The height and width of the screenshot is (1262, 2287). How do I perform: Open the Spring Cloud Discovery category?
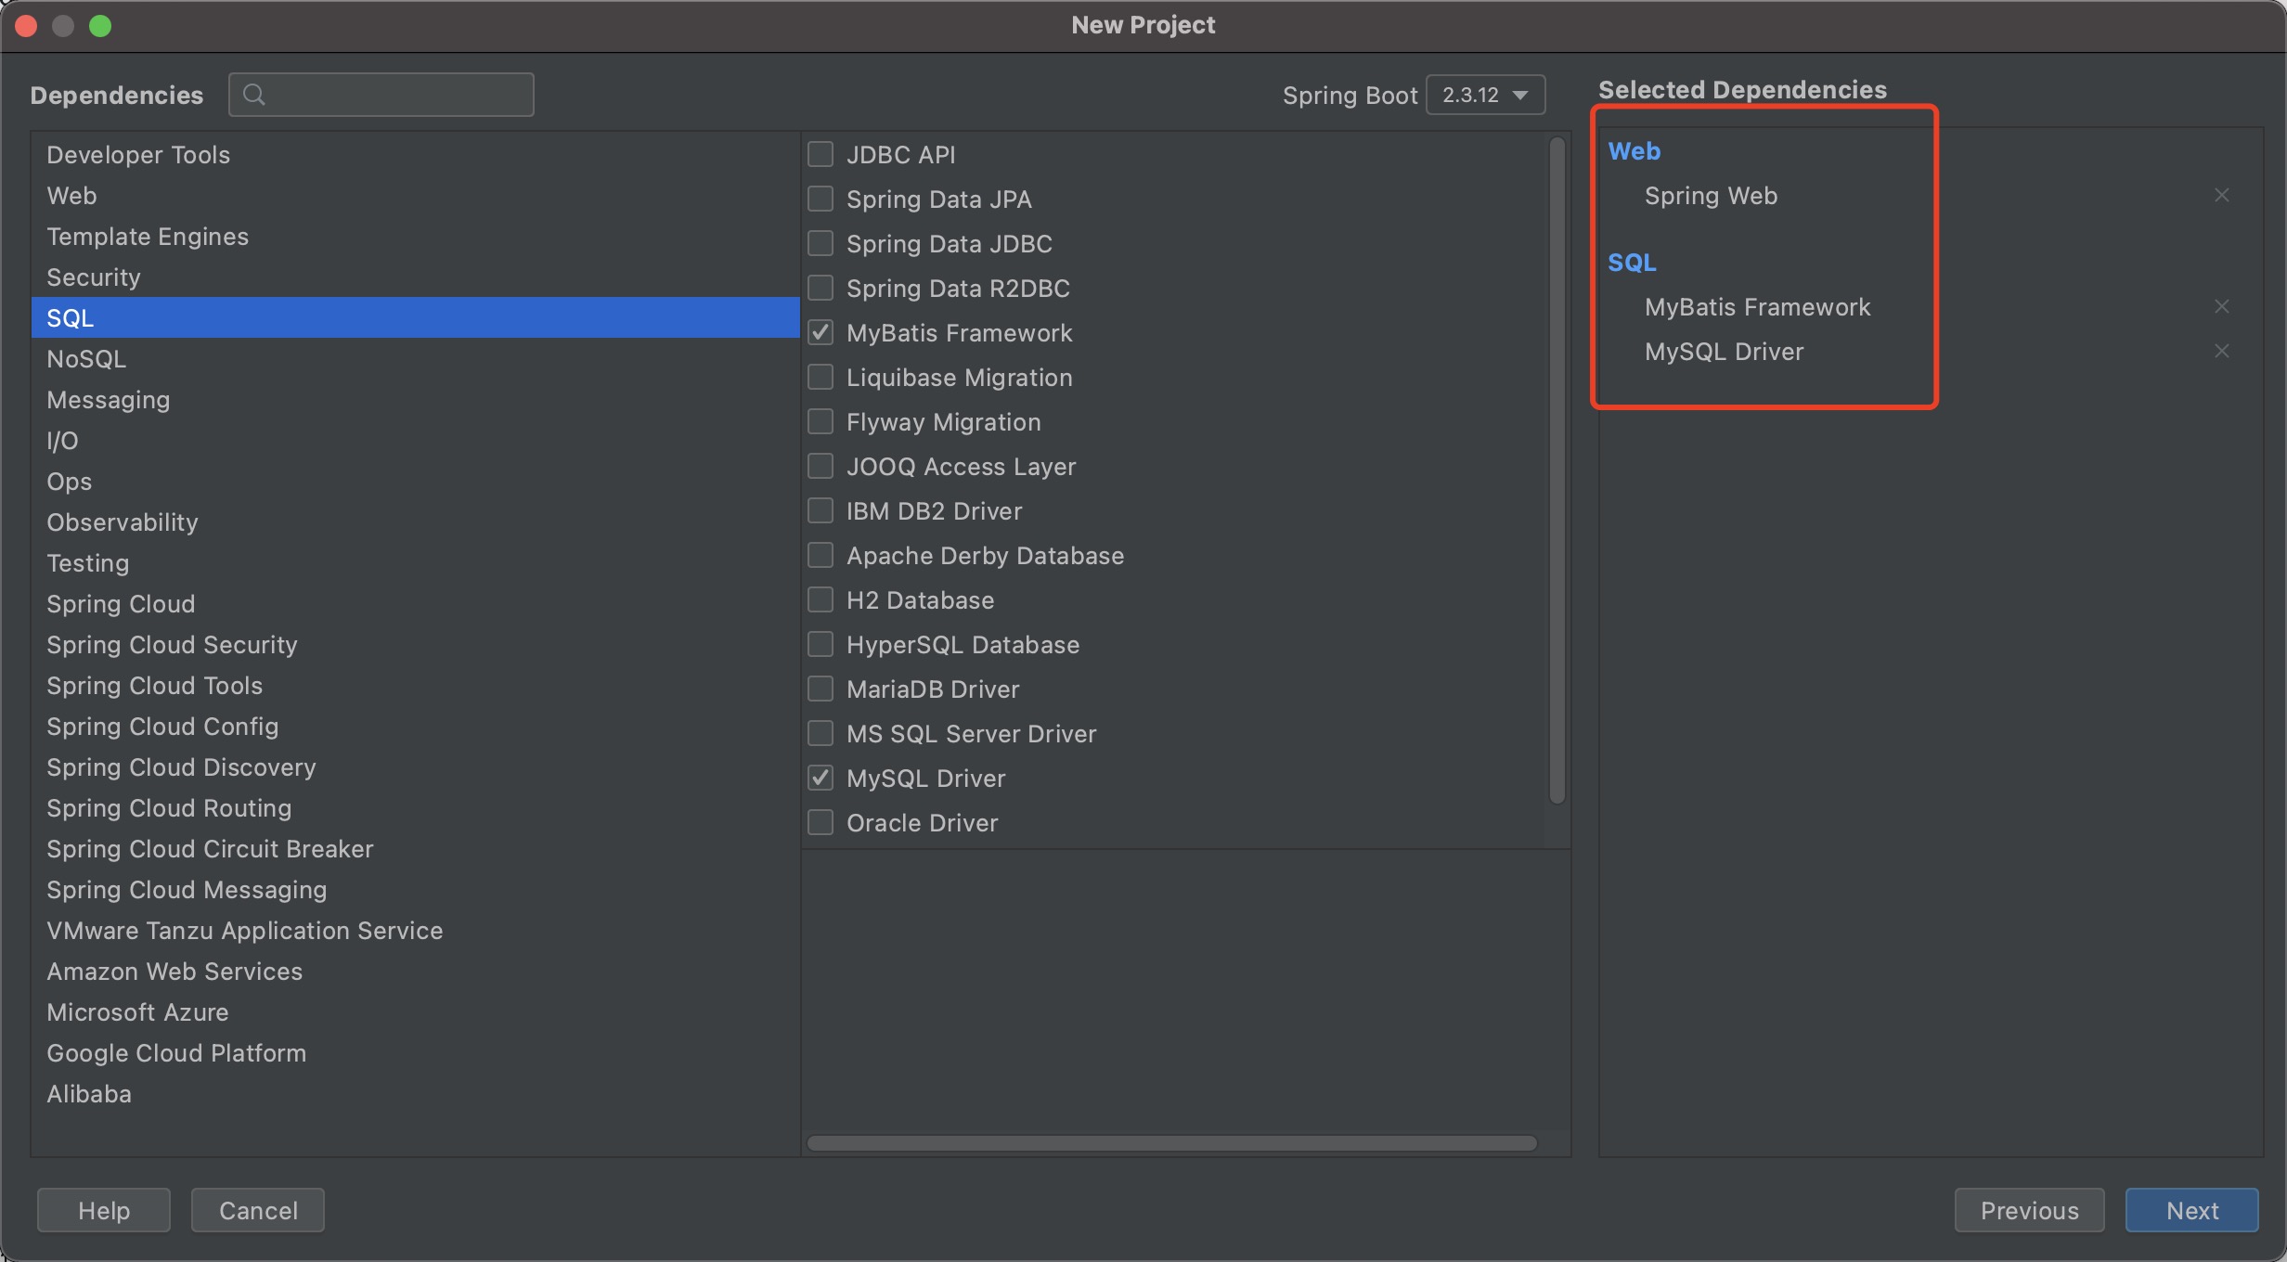(415, 766)
